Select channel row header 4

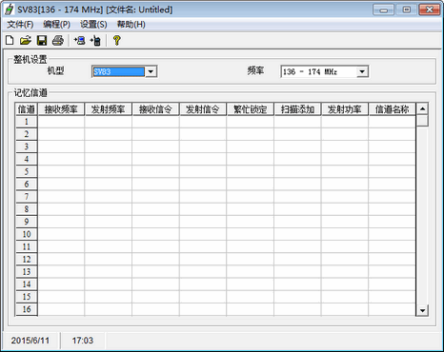tap(27, 159)
